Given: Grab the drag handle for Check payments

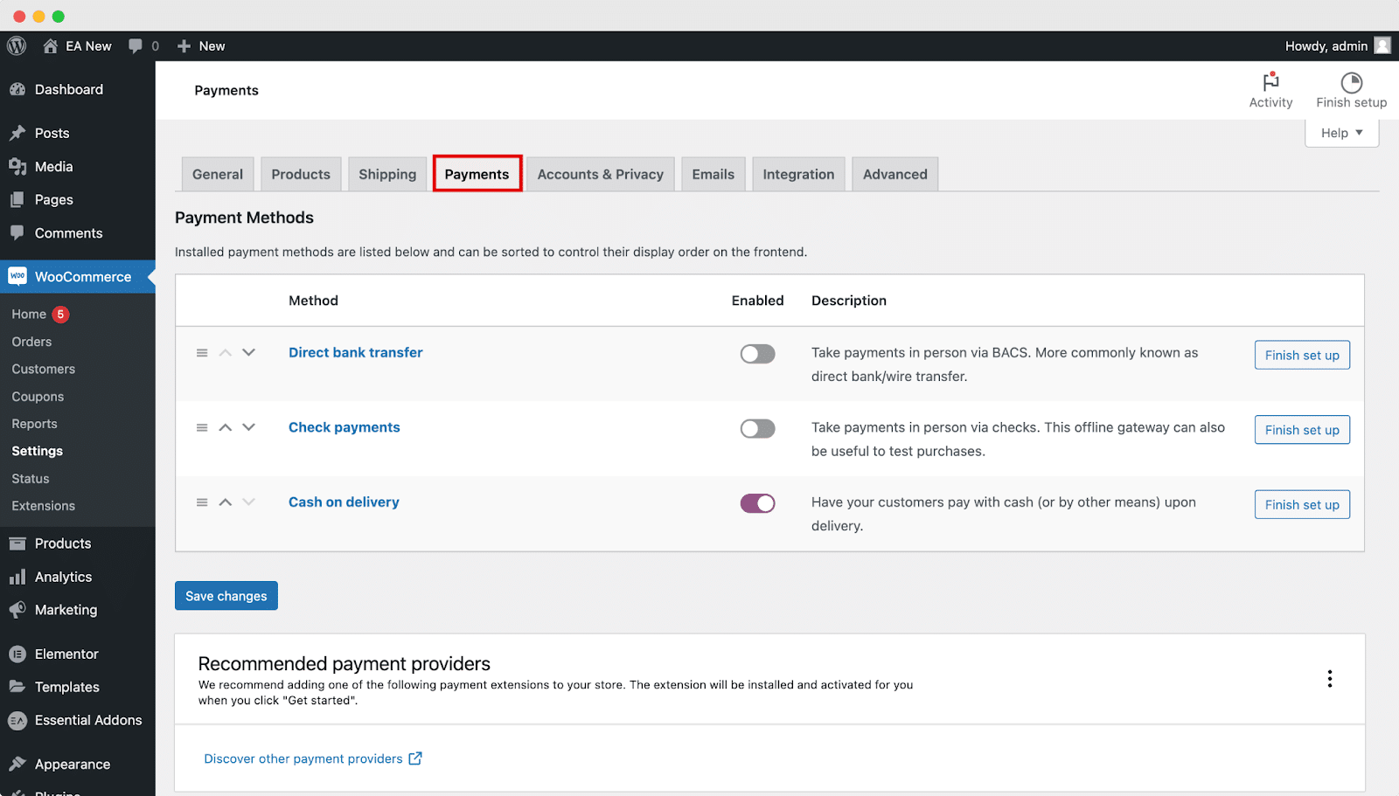Looking at the screenshot, I should (x=202, y=428).
